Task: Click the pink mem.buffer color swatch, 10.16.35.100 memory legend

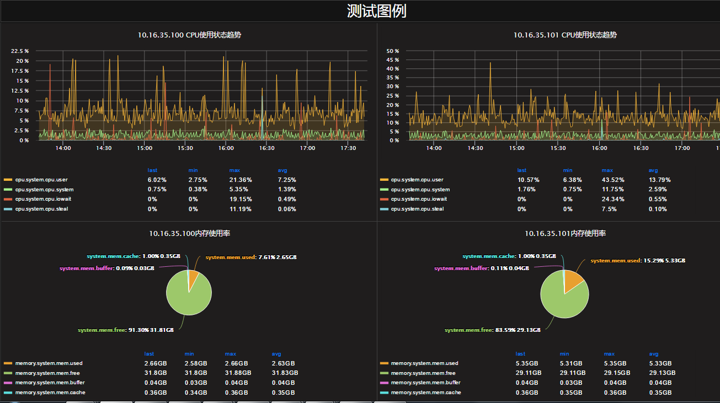Action: (8, 383)
